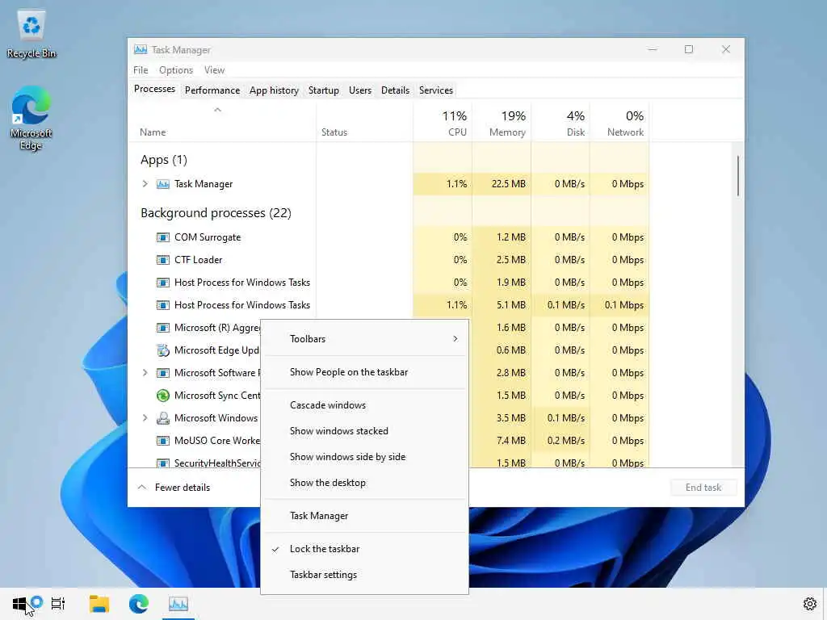Expand the Task Manager app row
The image size is (827, 620).
click(145, 184)
